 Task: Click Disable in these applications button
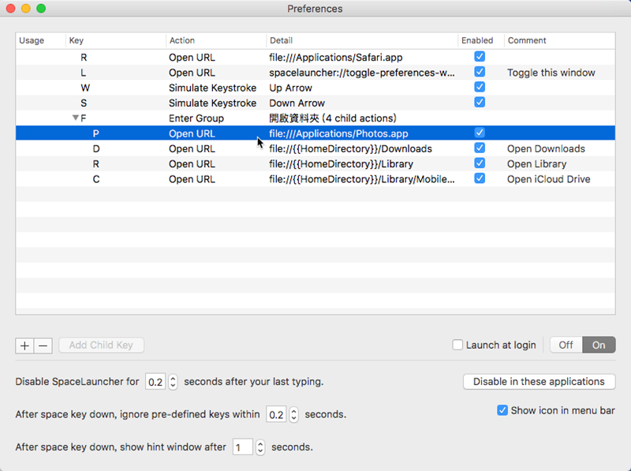539,382
